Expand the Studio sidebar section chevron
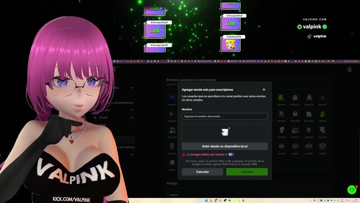Viewport: 360px width, 203px height. point(132,110)
